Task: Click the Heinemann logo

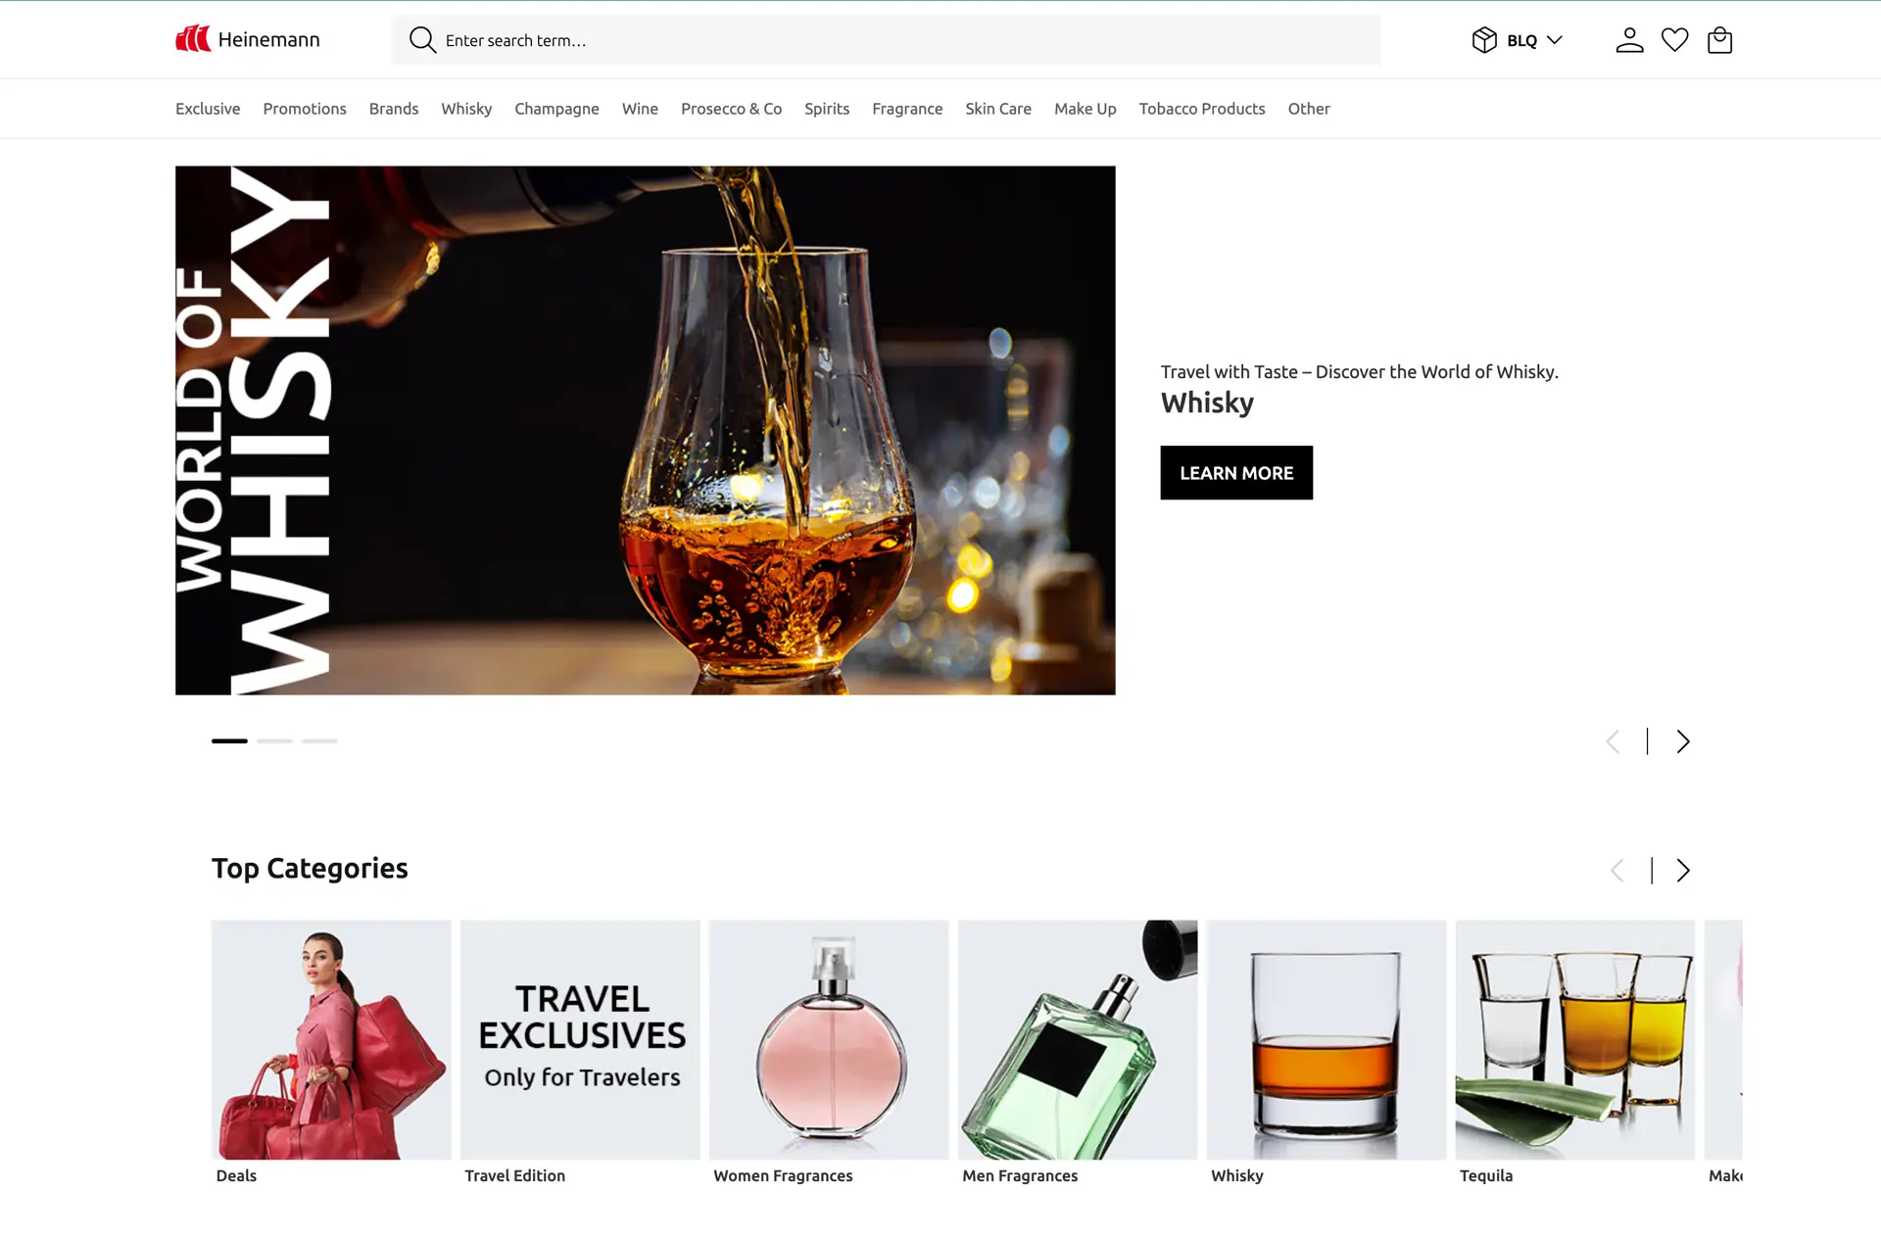Action: [248, 39]
